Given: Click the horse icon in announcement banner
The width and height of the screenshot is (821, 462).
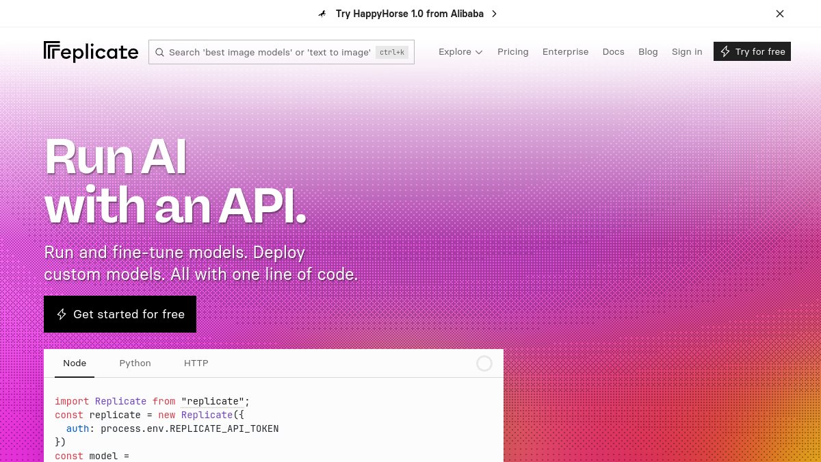Looking at the screenshot, I should click(x=322, y=14).
